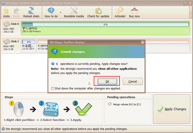Click the Check for update icon
The width and height of the screenshot is (193, 133).
(98, 10)
